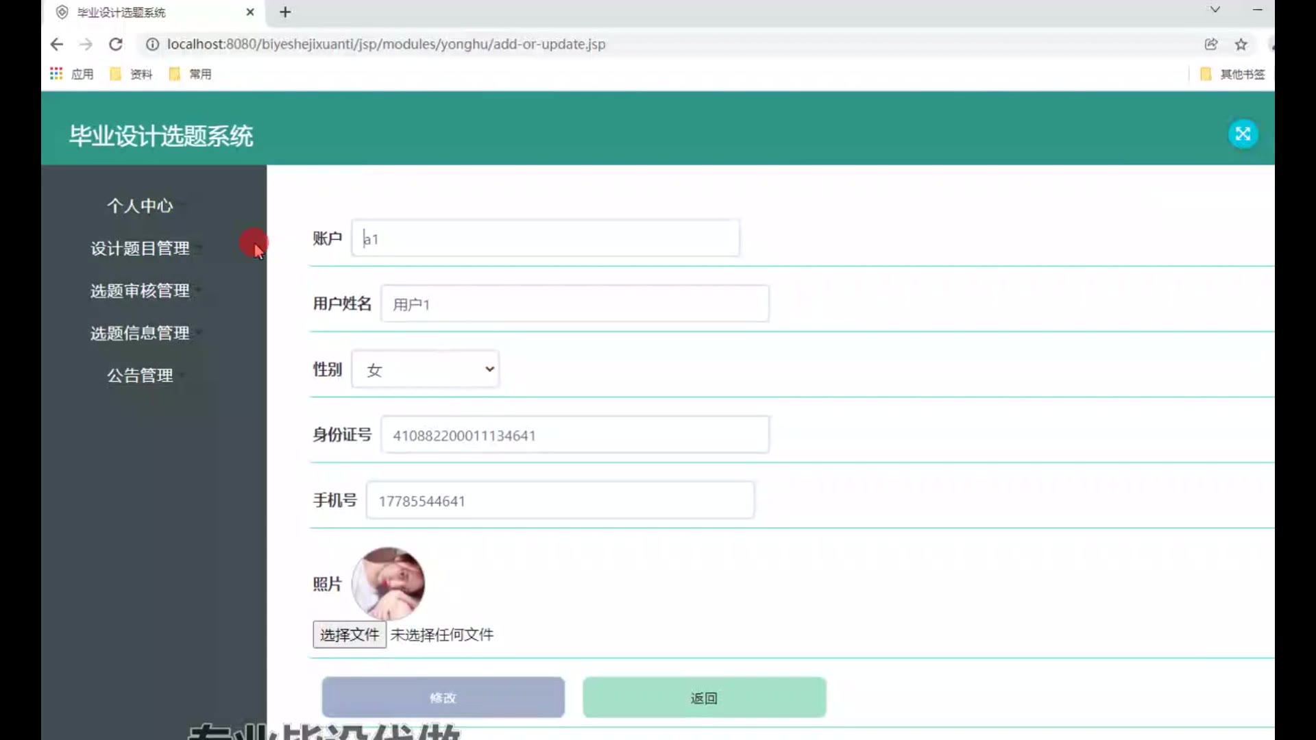Viewport: 1316px width, 740px height.
Task: Open 公告管理 in sidebar
Action: pyautogui.click(x=141, y=375)
